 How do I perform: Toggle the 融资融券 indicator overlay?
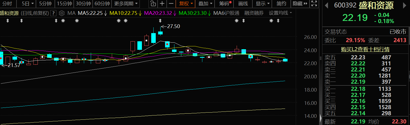pos(254,13)
